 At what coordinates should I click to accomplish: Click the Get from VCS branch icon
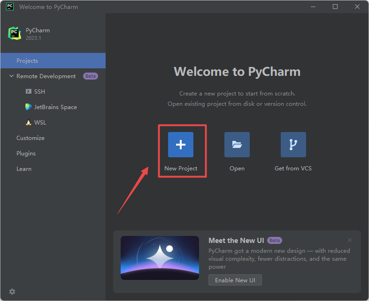(x=293, y=145)
